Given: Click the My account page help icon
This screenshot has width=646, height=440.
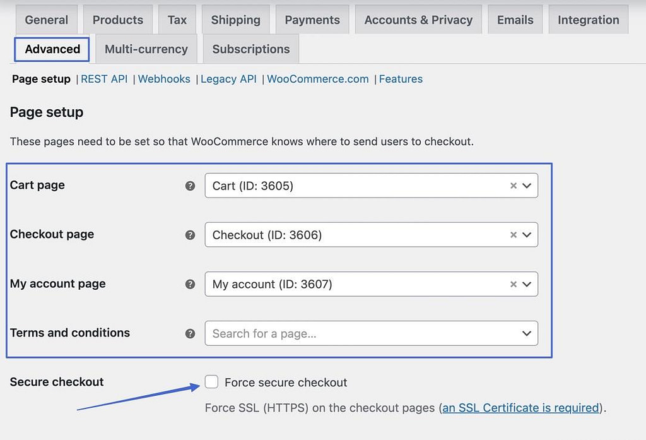Looking at the screenshot, I should pos(190,284).
